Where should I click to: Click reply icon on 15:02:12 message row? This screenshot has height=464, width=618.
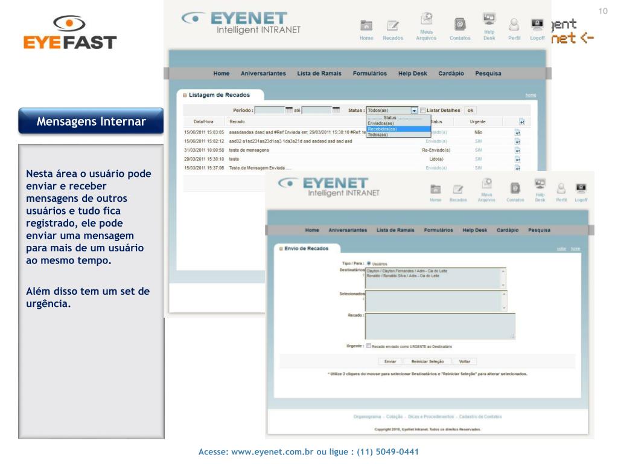[517, 141]
